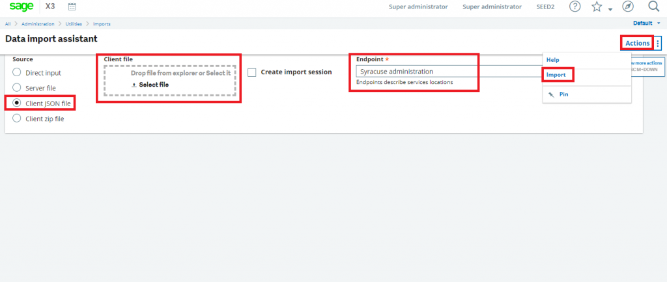Viewport: 667px width, 282px height.
Task: Click the X3 product label
Action: (x=50, y=7)
